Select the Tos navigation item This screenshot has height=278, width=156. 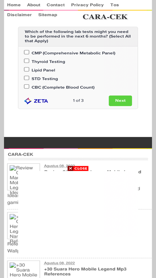coord(114,5)
